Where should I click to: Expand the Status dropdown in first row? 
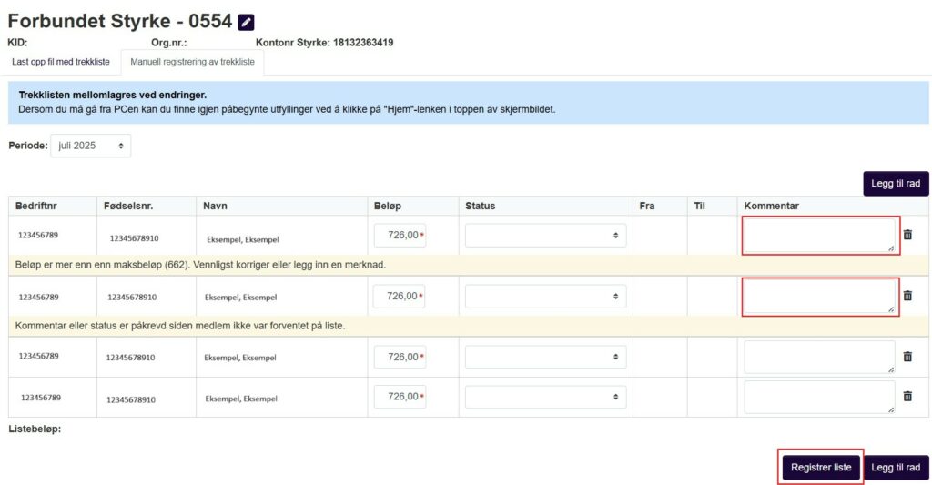(x=545, y=236)
